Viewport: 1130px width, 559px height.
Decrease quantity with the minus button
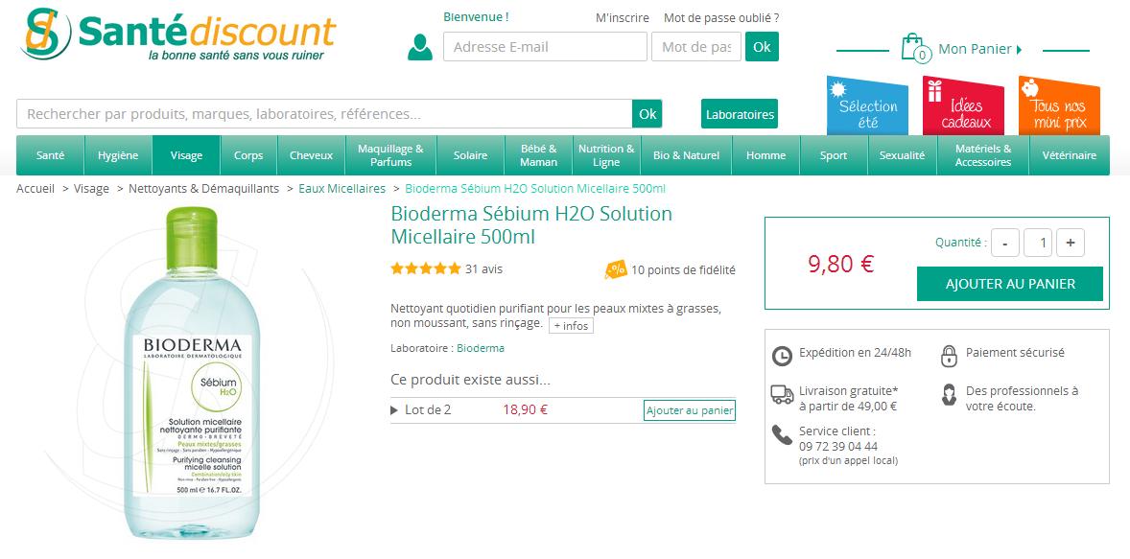(x=1004, y=244)
